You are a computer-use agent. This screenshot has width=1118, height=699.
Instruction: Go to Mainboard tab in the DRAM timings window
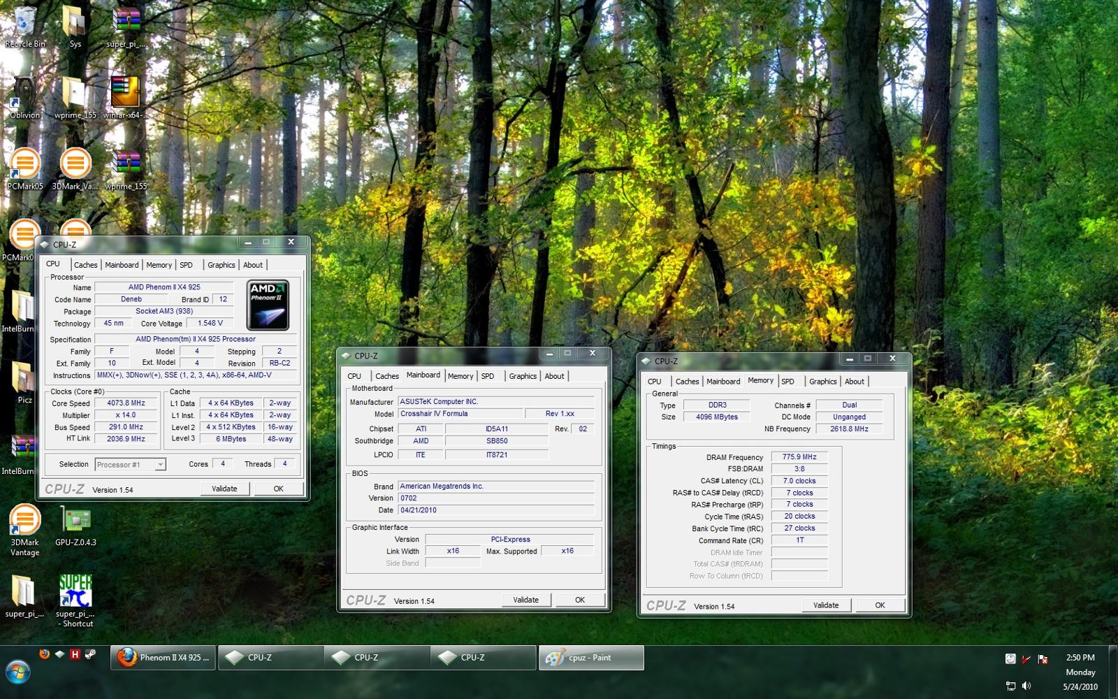(723, 382)
